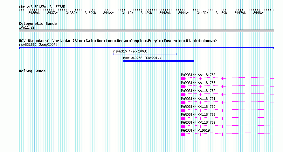The image size is (283, 152).
Task: Click the 34390k ruler tick label
Action: pos(90,13)
